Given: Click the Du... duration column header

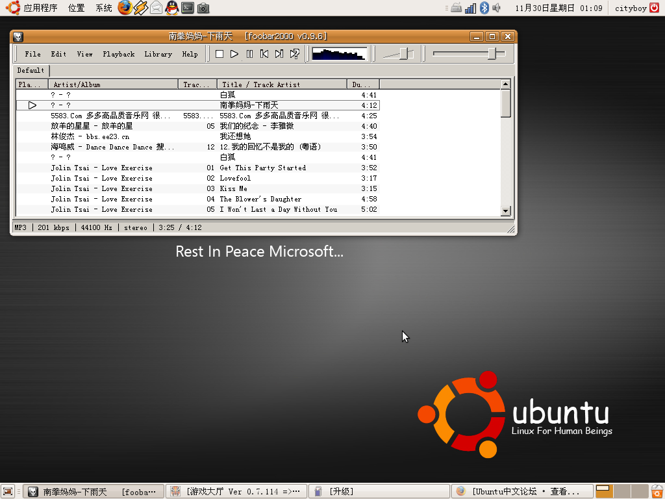Looking at the screenshot, I should coord(364,84).
